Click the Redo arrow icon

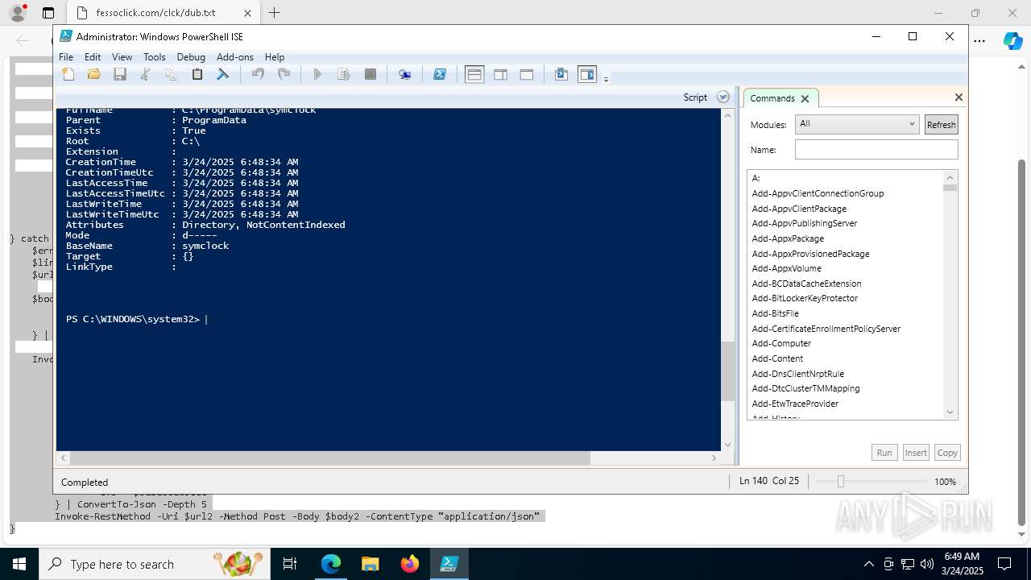click(284, 74)
